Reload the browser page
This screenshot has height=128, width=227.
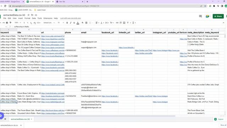(x=5, y=6)
